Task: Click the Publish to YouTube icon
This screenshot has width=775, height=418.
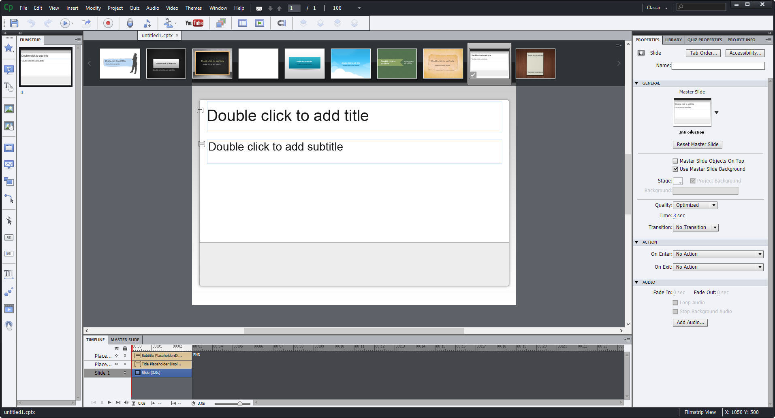Action: 194,23
